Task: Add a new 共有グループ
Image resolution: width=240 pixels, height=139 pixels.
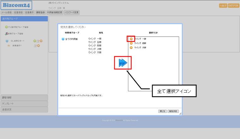Action: point(14,34)
